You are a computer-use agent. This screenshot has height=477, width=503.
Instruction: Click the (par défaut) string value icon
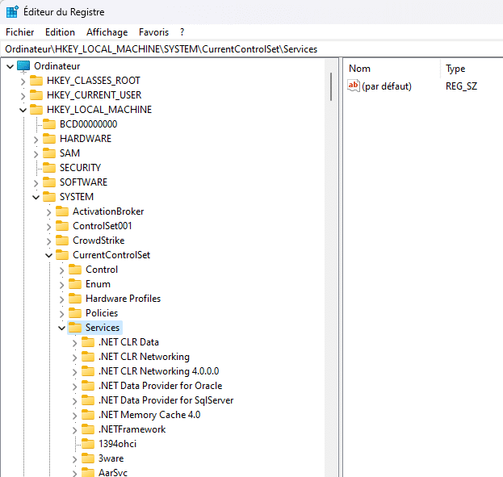[354, 86]
